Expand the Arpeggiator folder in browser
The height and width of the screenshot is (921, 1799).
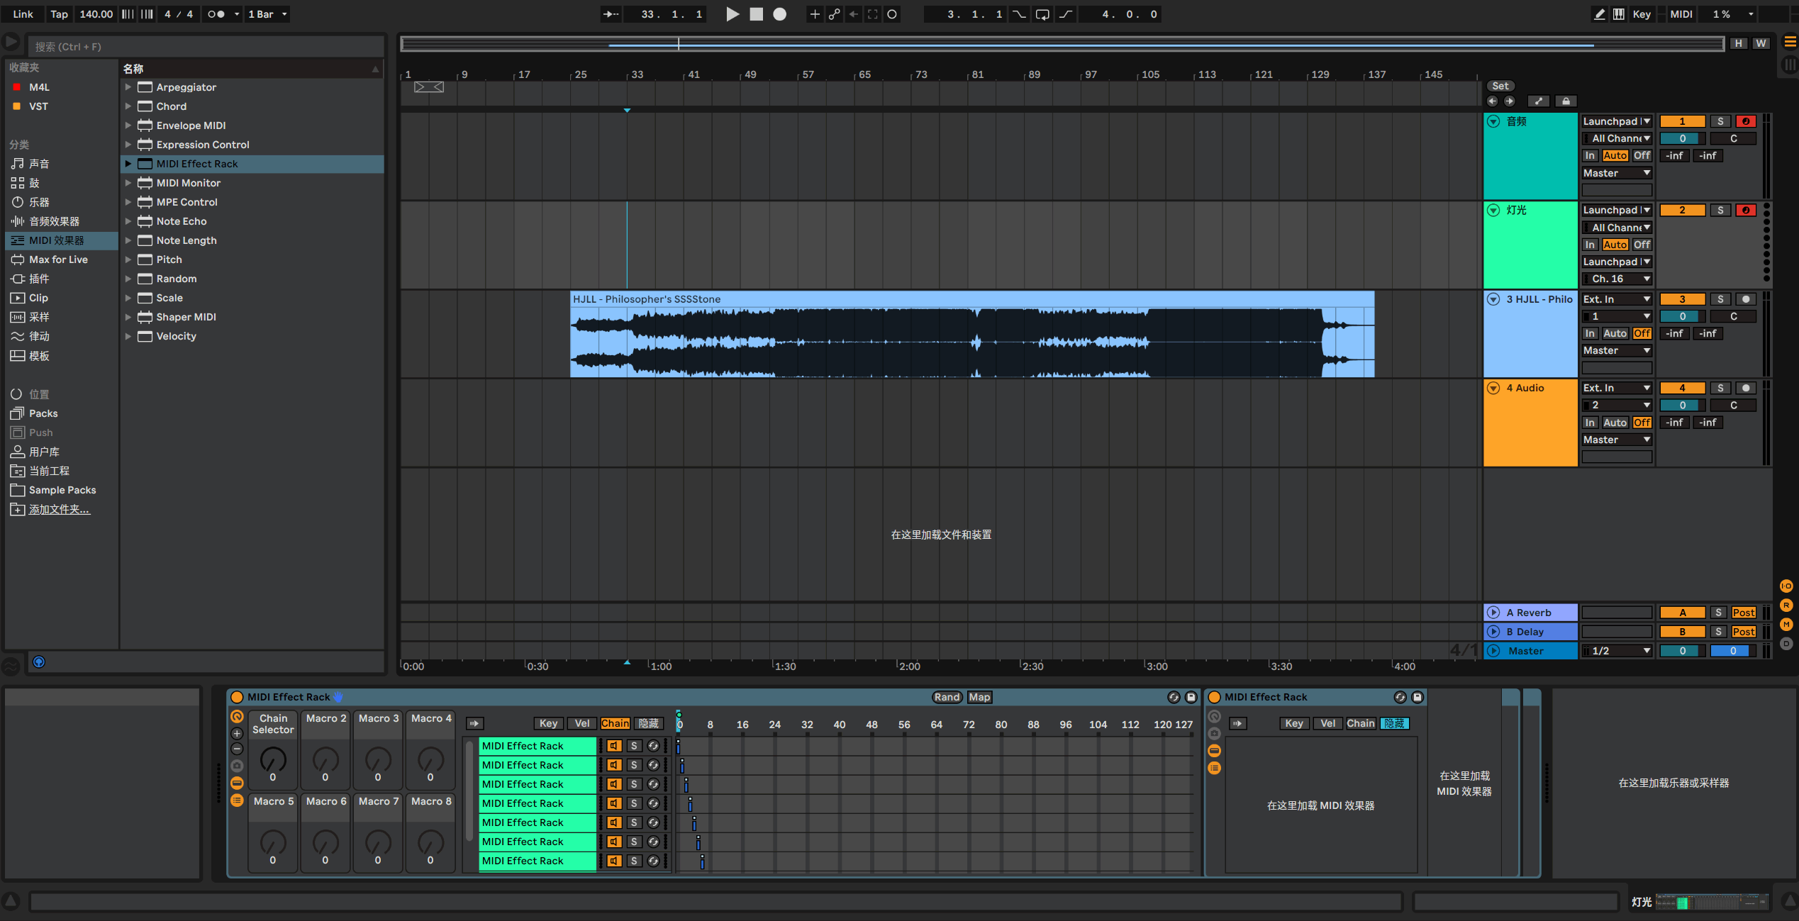click(128, 87)
